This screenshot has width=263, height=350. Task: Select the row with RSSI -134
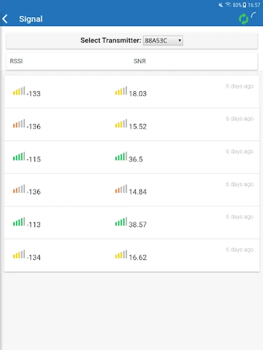[132, 255]
